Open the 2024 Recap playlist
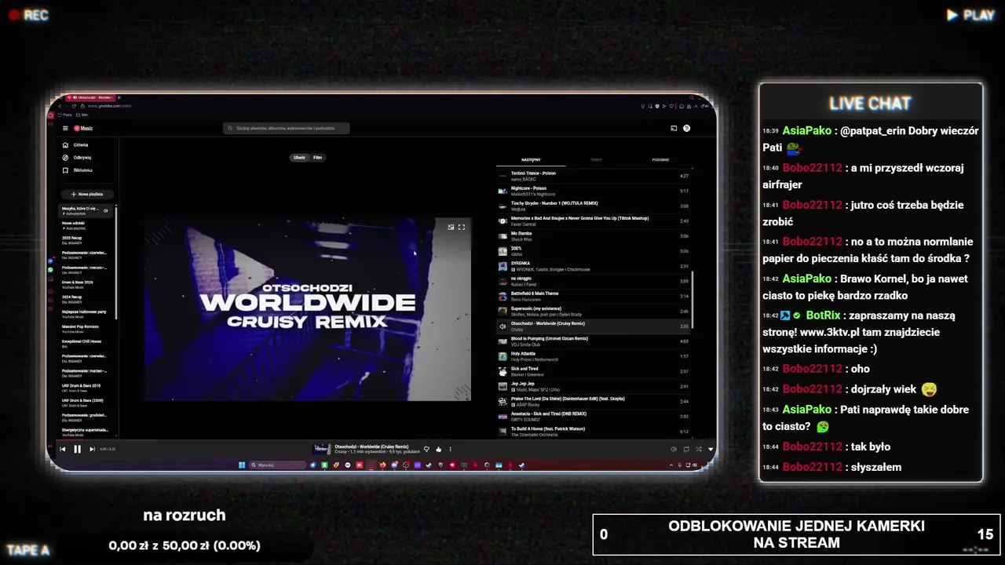 click(x=86, y=300)
